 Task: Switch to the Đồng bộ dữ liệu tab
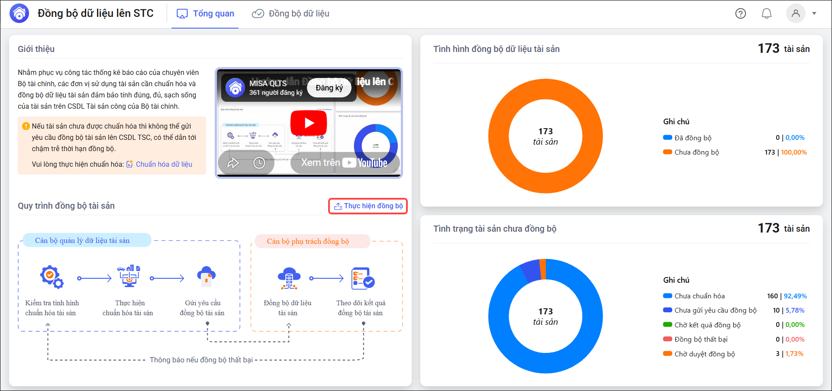point(290,13)
